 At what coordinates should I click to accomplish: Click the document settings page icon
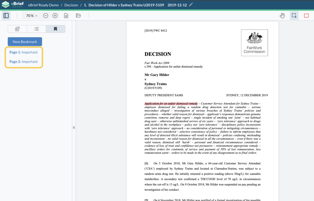66,16
